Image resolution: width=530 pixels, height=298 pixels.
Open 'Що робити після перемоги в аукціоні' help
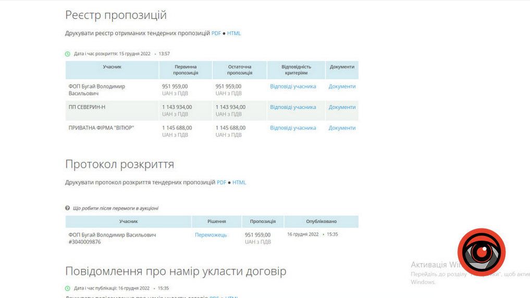[116, 208]
